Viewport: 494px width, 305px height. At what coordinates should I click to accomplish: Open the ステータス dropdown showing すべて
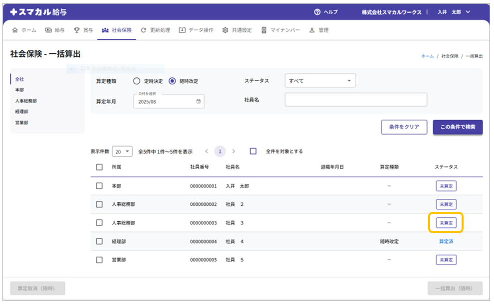[x=320, y=81]
